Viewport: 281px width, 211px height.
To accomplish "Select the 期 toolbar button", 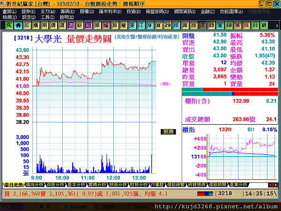I will (x=44, y=25).
